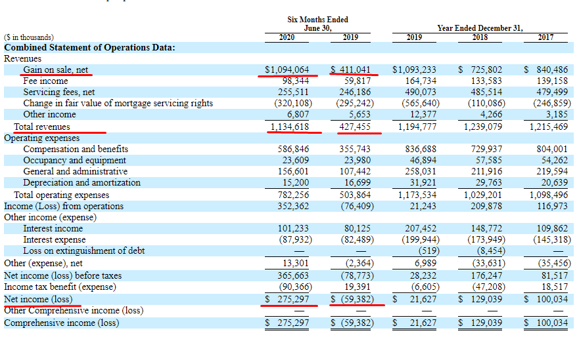Select the "Other income" revenue row label

pos(49,114)
